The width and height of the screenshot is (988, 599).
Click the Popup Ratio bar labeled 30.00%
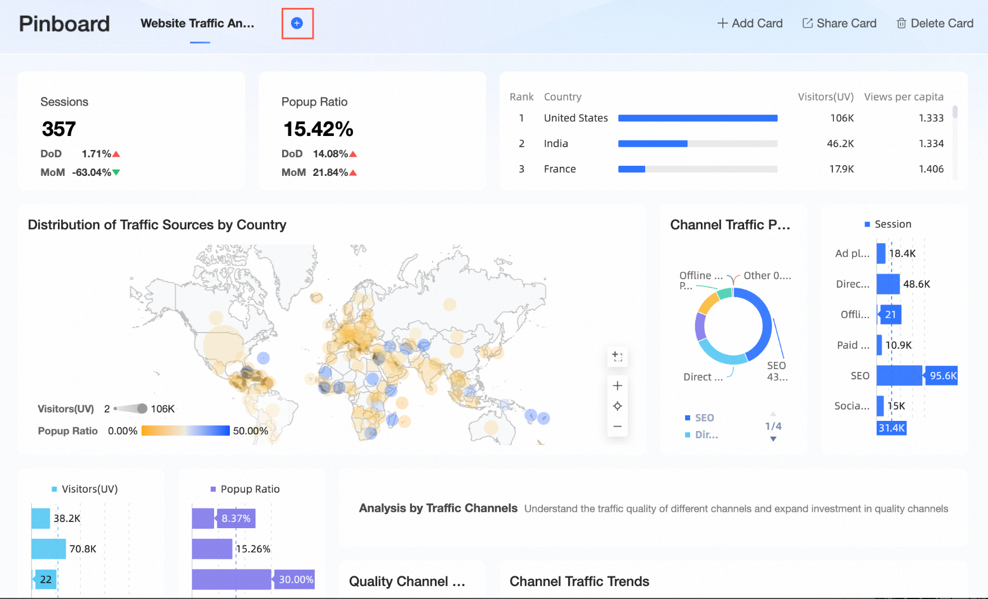(x=232, y=579)
